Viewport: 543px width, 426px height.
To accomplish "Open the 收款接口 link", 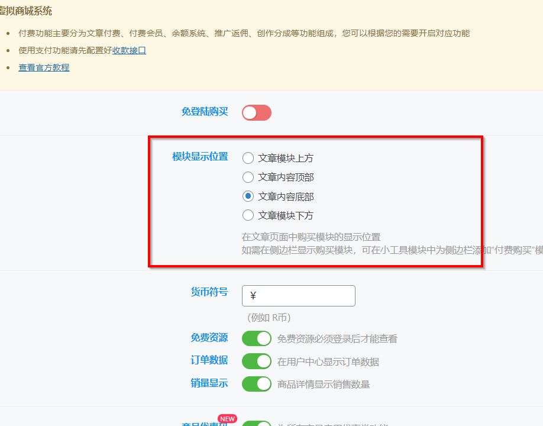I will point(129,50).
